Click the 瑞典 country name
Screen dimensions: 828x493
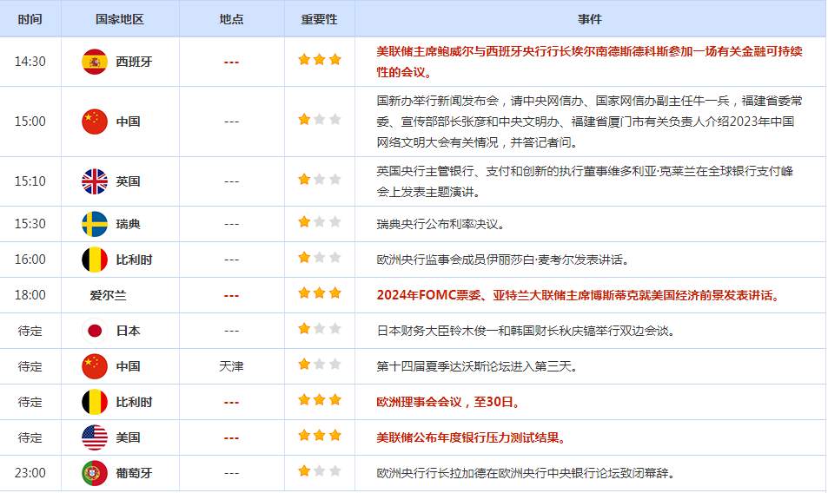[x=129, y=224]
